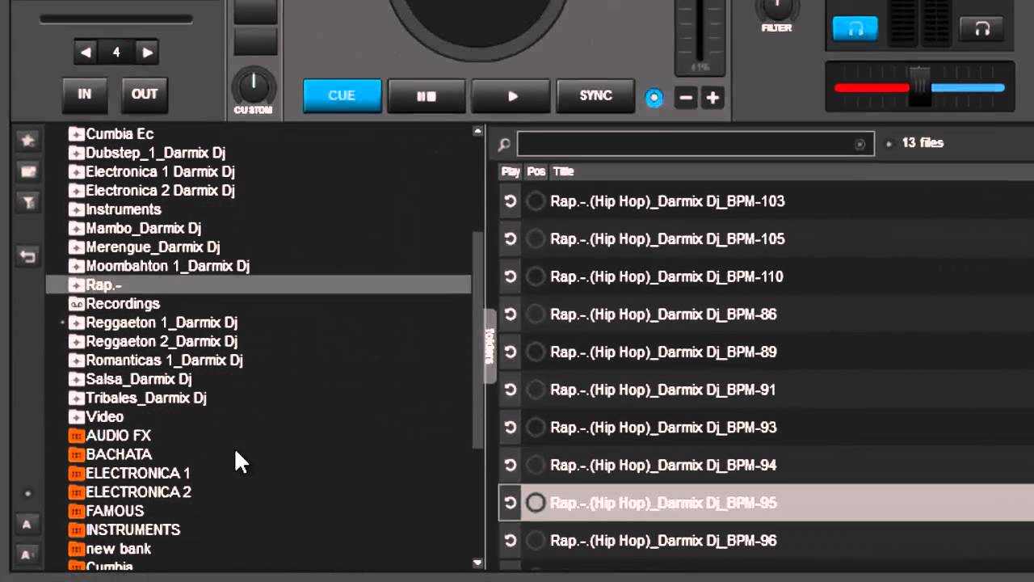
Task: Sort tracks by the Title column header
Action: click(x=564, y=171)
